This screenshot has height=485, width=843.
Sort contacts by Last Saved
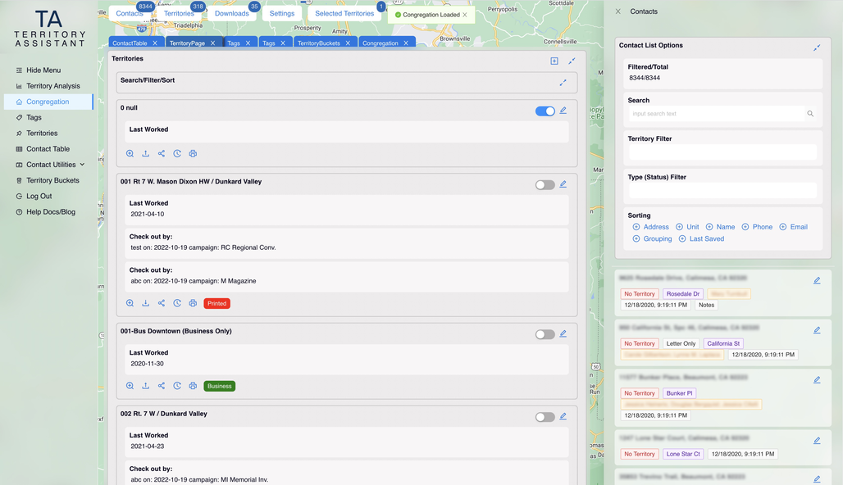[701, 238]
